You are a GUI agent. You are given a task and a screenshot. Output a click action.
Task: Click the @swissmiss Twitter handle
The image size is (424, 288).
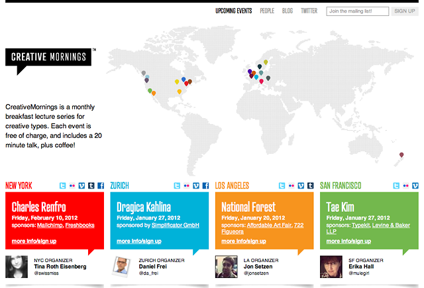pyautogui.click(x=46, y=273)
